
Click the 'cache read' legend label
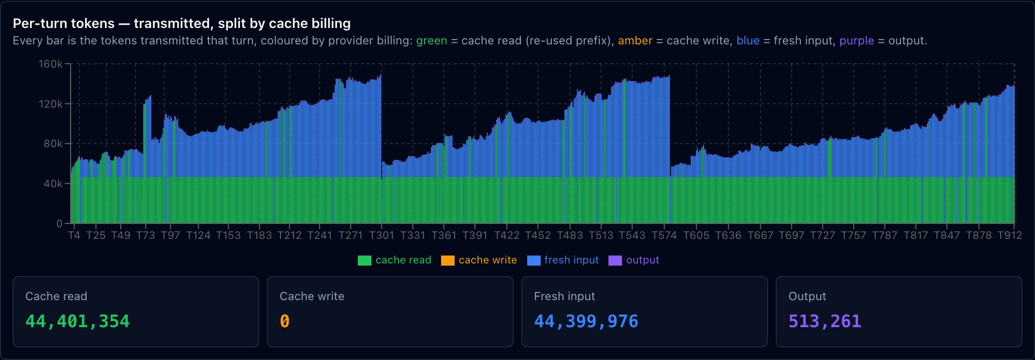[x=403, y=260]
